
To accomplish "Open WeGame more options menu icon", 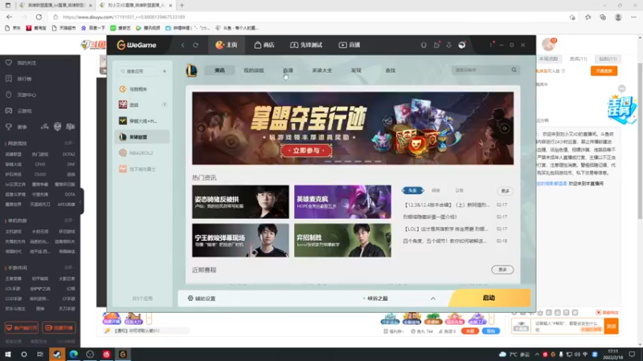I will click(x=490, y=45).
